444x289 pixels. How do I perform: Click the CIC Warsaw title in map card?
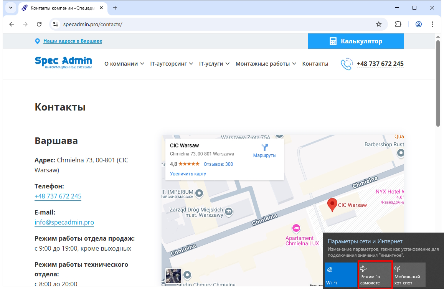pos(184,145)
